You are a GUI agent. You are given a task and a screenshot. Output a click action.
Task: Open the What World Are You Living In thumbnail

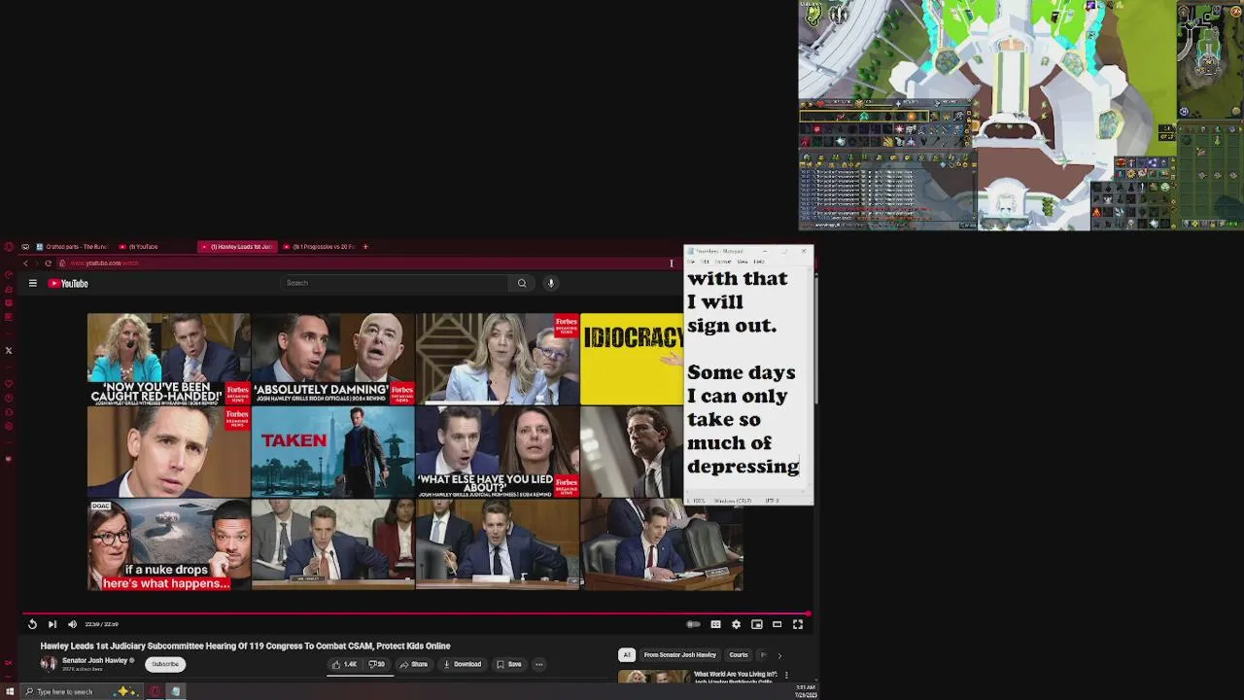point(653,677)
